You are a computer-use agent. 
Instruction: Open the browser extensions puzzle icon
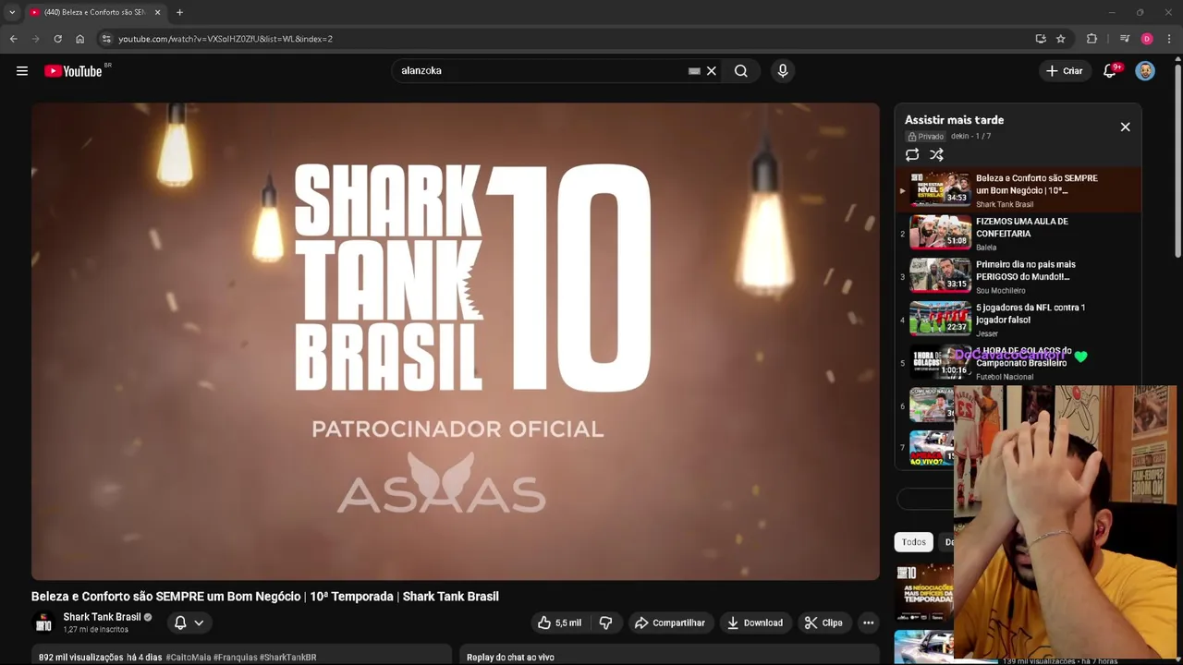(1092, 39)
